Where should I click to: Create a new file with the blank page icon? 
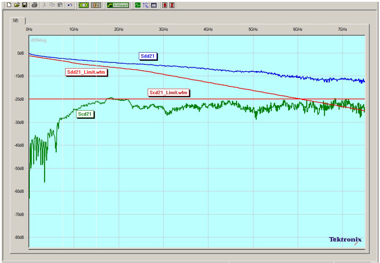[9, 5]
